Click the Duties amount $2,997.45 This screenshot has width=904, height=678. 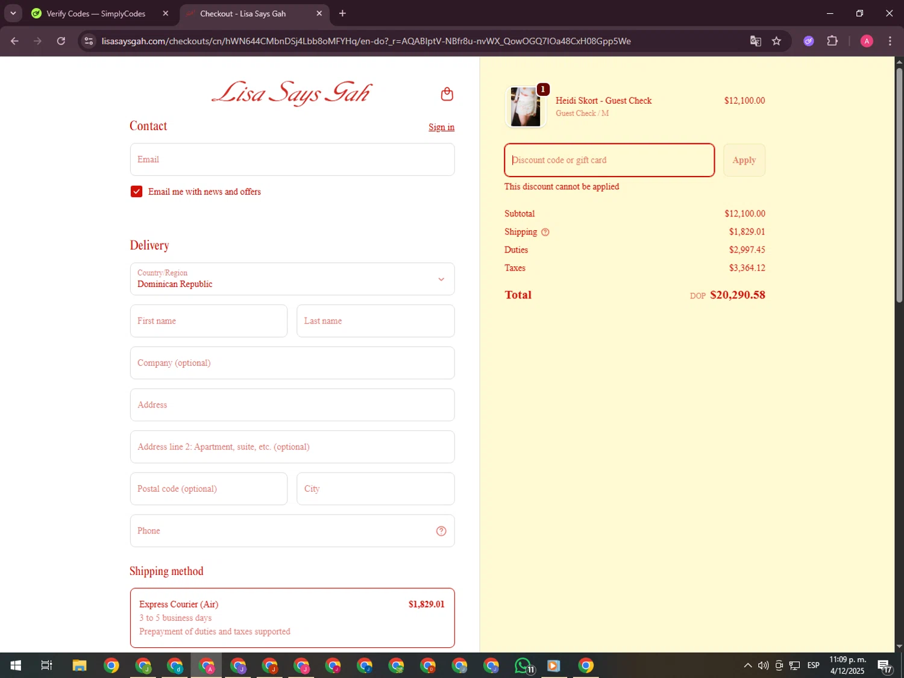[x=747, y=250]
